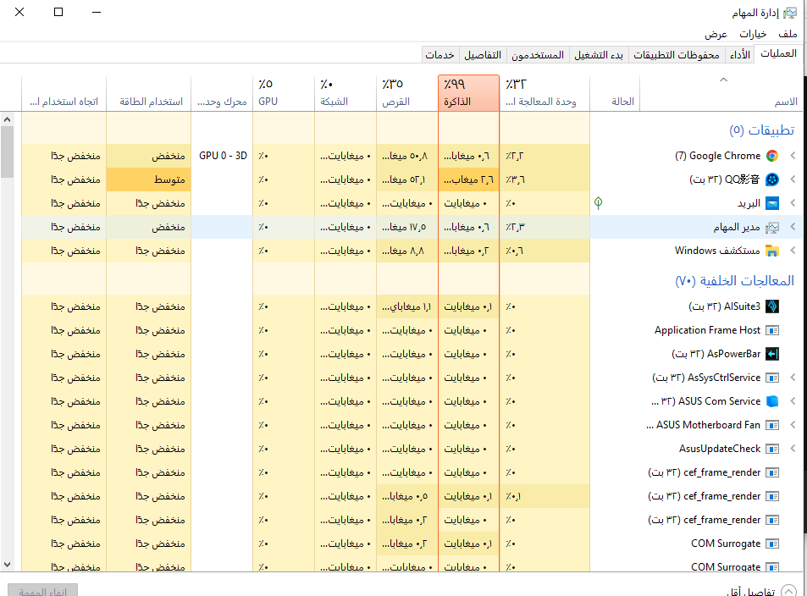This screenshot has height=596, width=807.
Task: Switch to the محفوظات التطبيقات tab
Action: pyautogui.click(x=677, y=54)
